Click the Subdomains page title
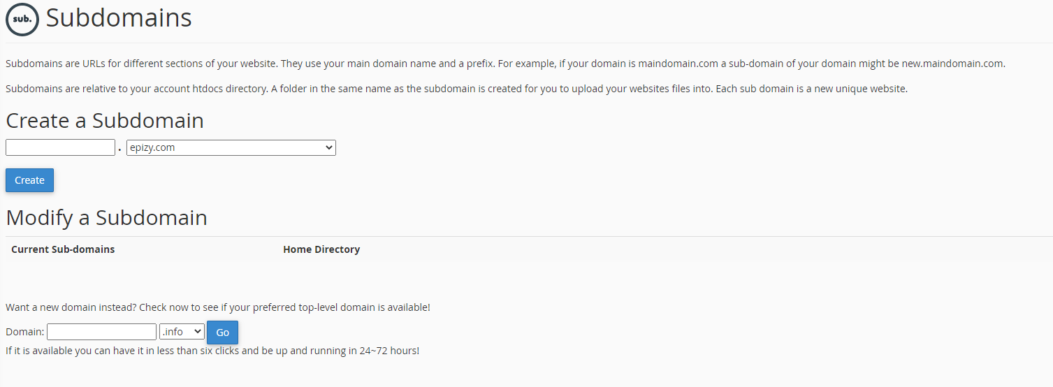 click(x=119, y=18)
